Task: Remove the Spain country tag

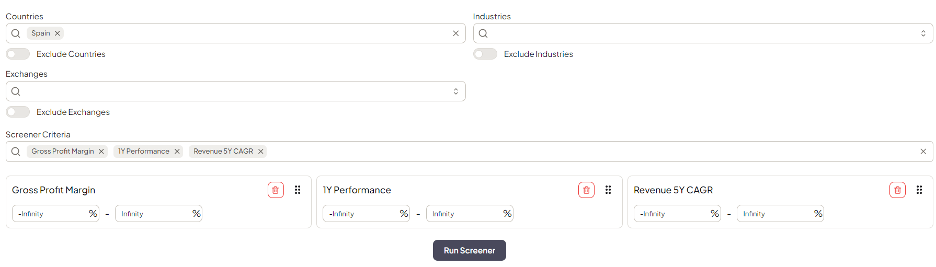Action: click(58, 33)
